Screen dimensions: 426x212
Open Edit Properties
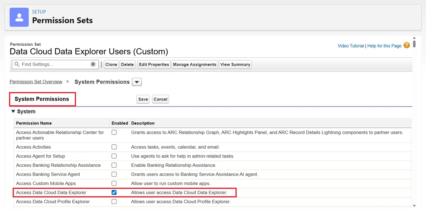point(154,64)
